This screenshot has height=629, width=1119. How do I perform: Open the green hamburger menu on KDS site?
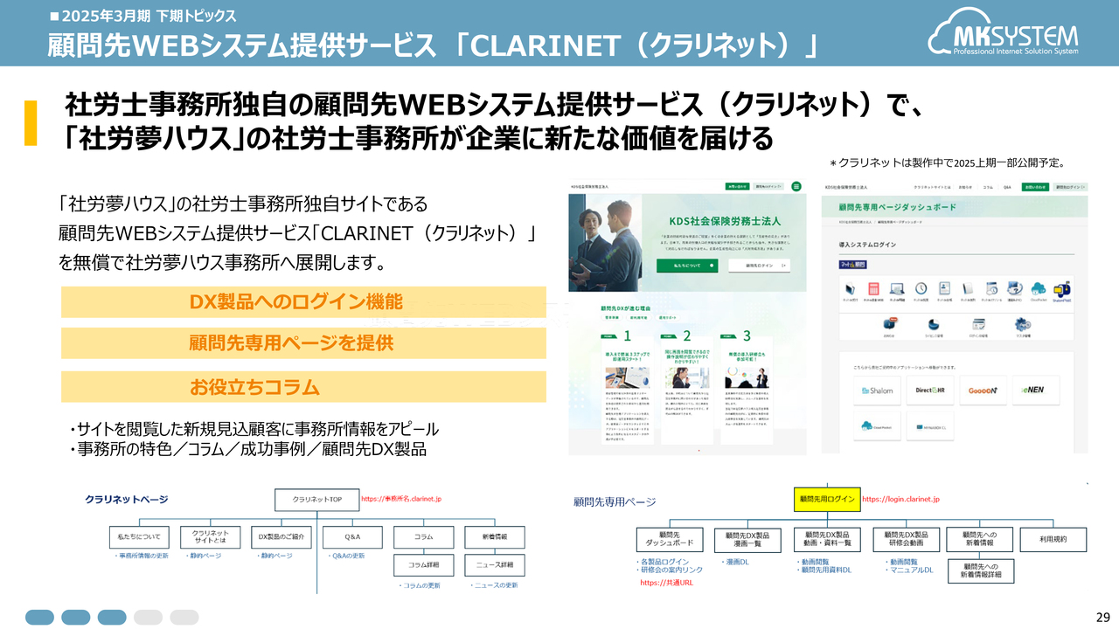tap(796, 186)
